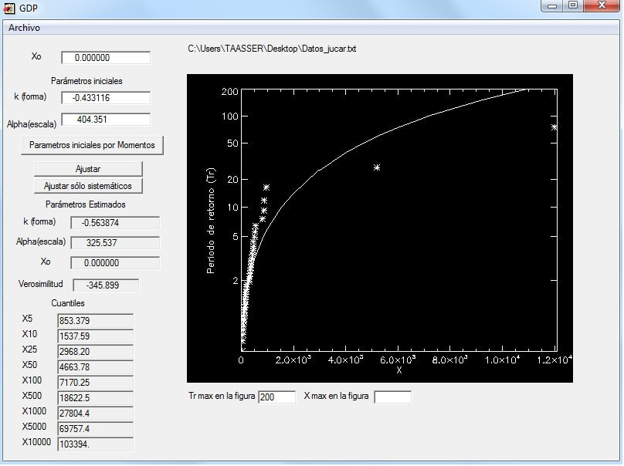Click the initial Xo input field
Image resolution: width=624 pixels, height=466 pixels.
105,58
